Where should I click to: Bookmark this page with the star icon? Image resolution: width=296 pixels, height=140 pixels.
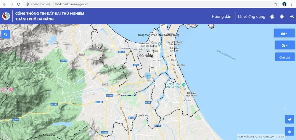pyautogui.click(x=276, y=4)
